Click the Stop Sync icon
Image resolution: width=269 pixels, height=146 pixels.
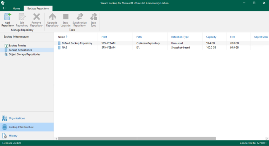point(93,17)
